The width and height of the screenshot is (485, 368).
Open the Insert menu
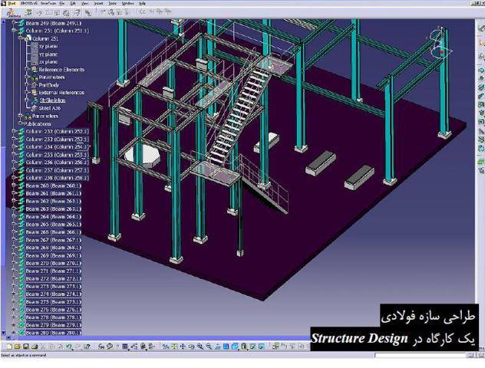tap(98, 3)
